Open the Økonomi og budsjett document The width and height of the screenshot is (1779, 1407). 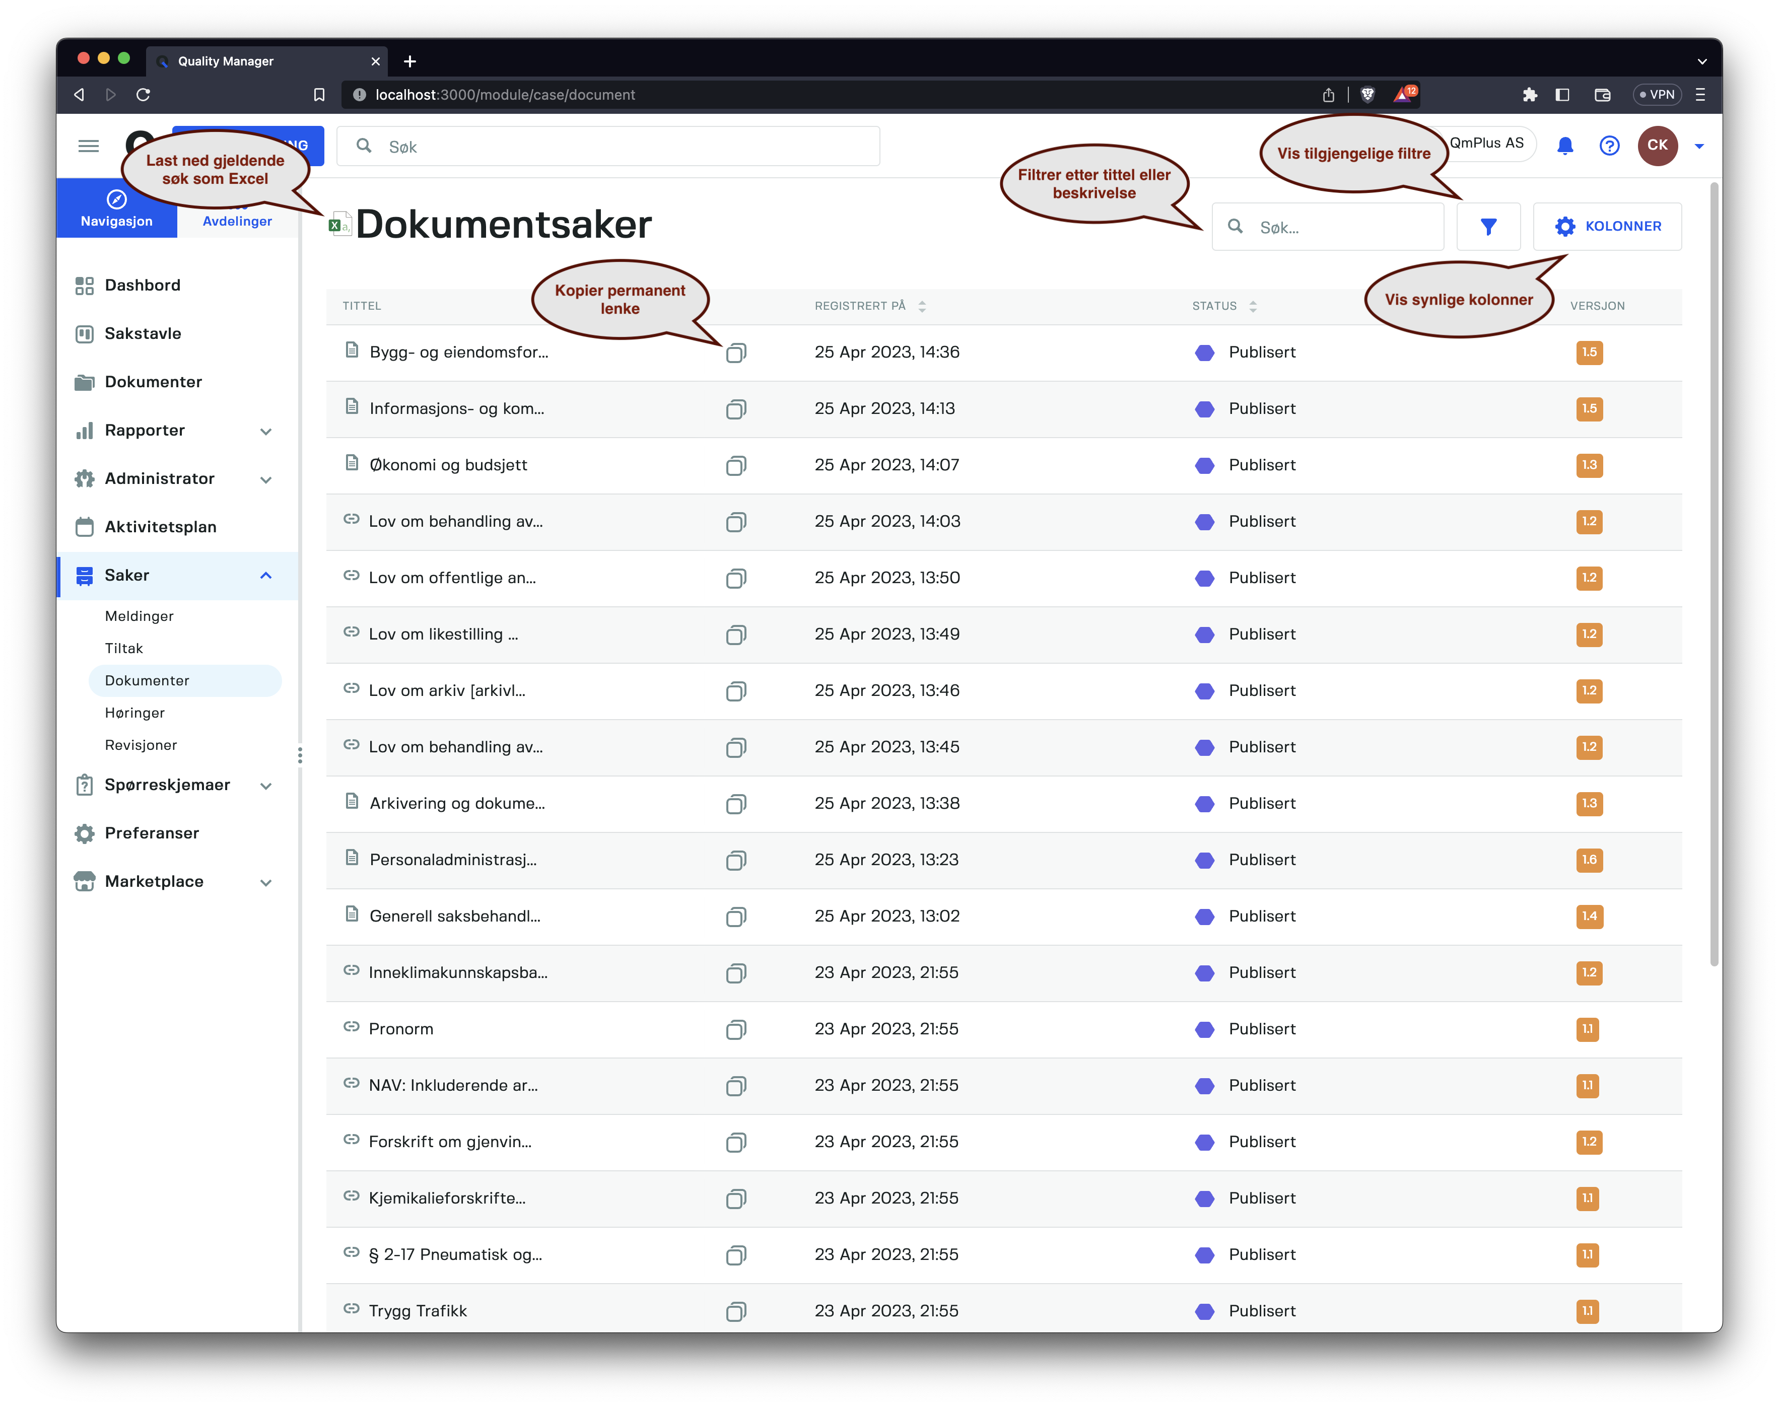[447, 465]
